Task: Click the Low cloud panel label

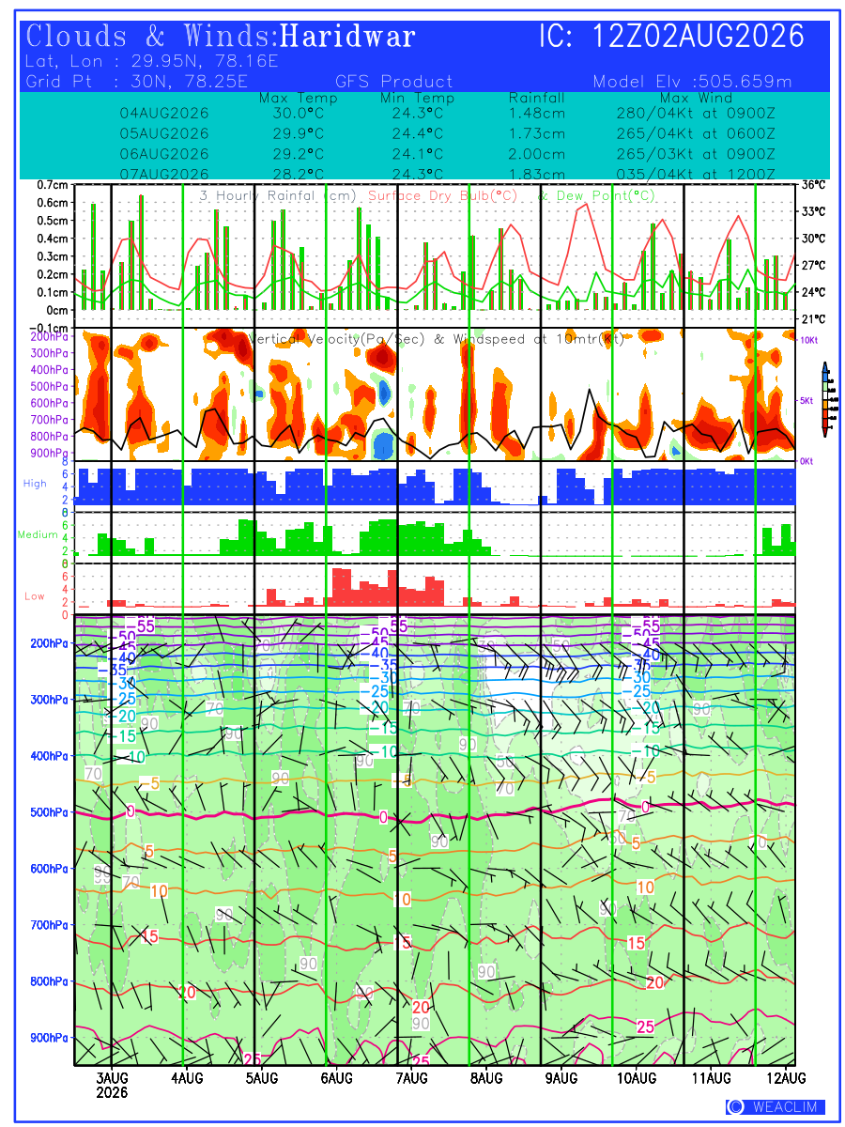Action: pos(35,595)
